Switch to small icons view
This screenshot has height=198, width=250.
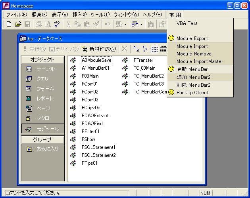coord(145,49)
